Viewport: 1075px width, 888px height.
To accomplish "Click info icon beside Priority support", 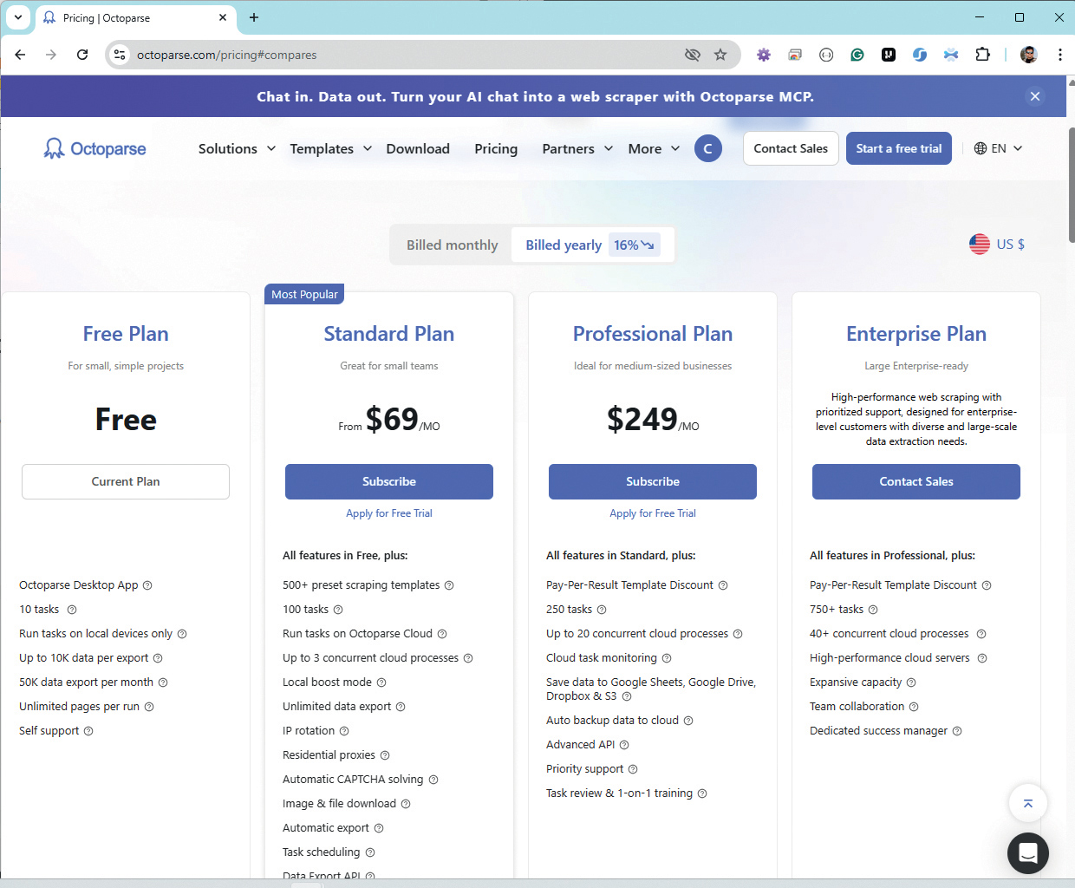I will (x=633, y=769).
